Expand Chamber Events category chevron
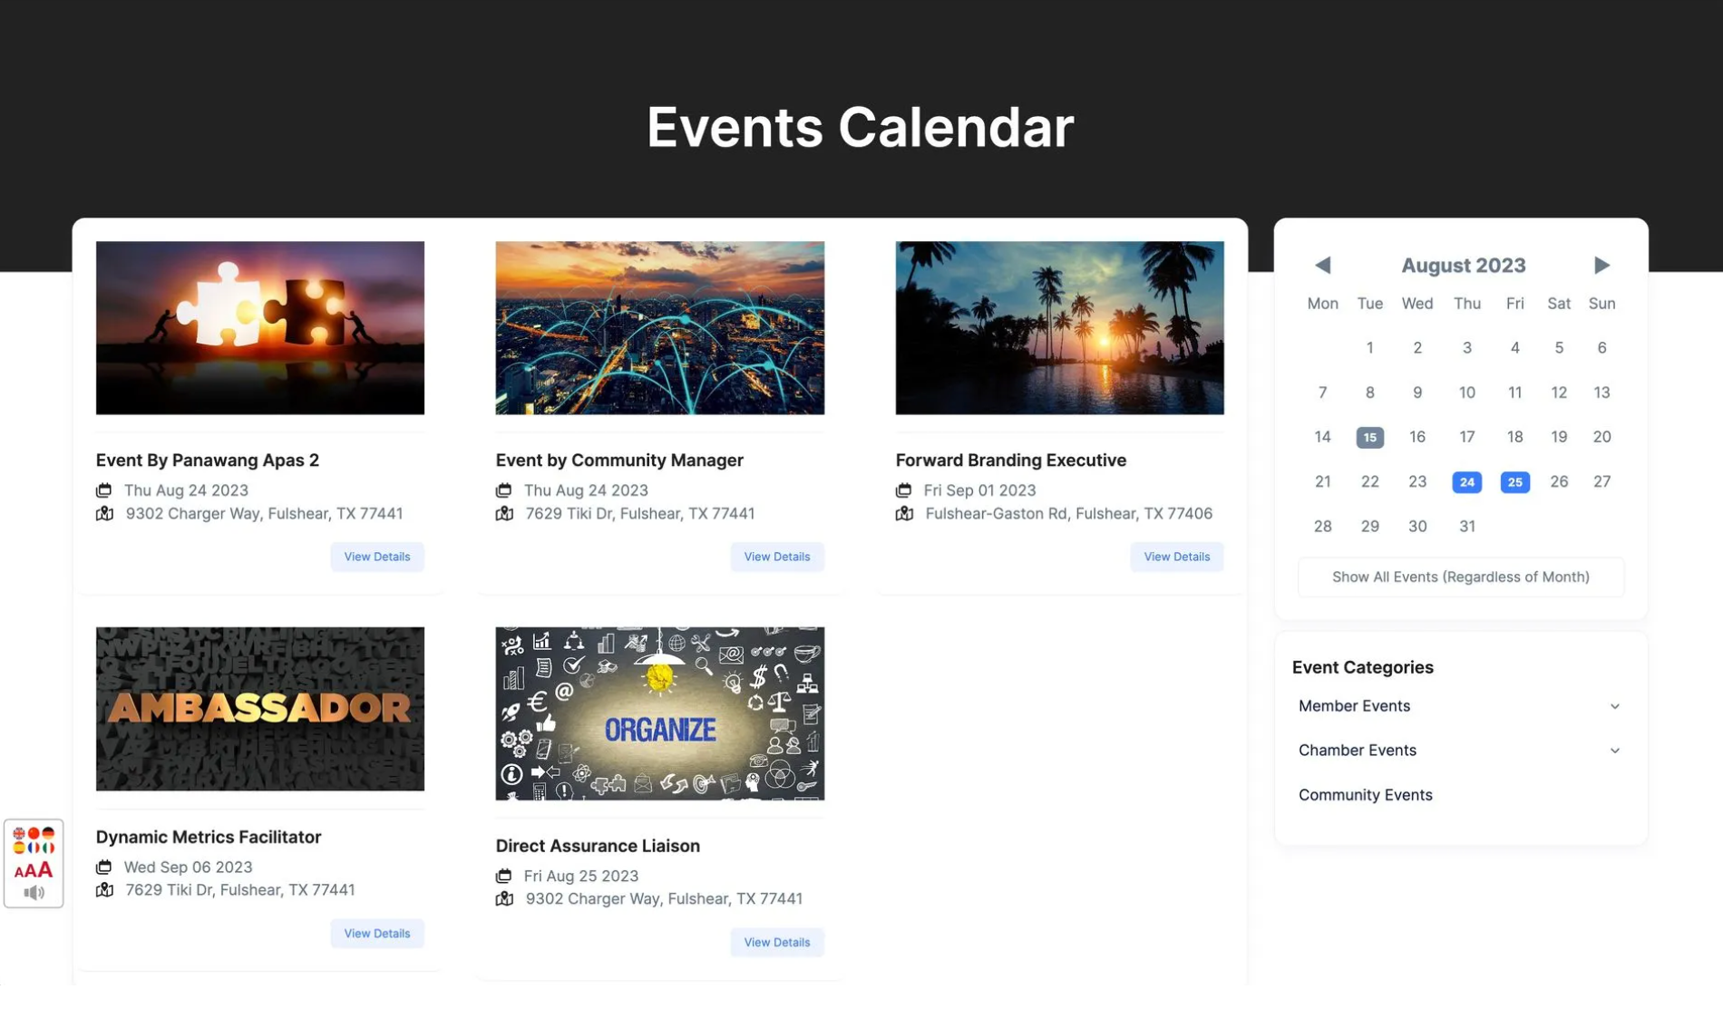Viewport: 1723px width, 1028px height. coord(1614,751)
